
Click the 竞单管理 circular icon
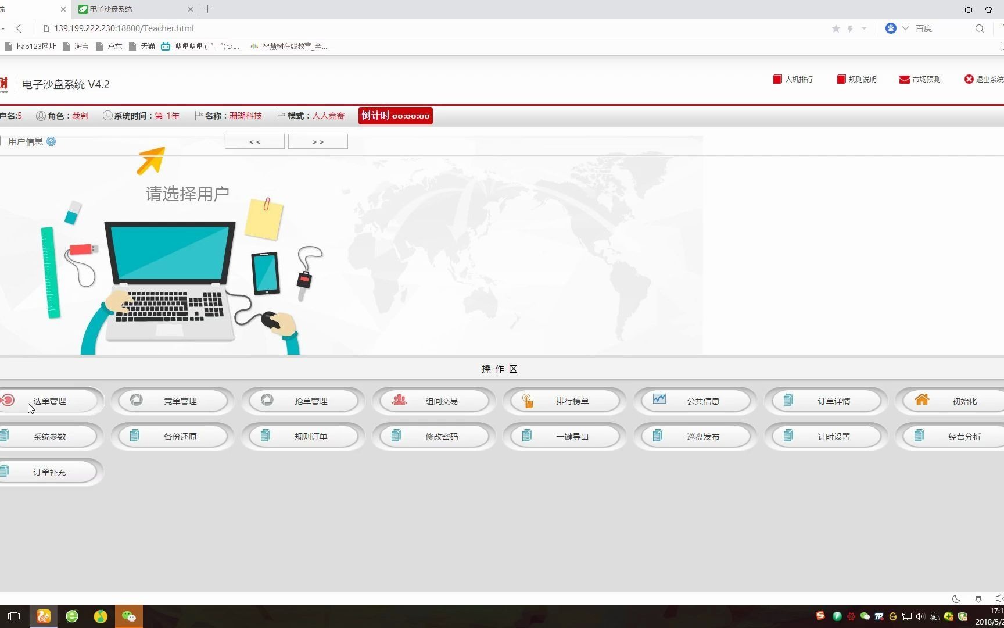[137, 400]
